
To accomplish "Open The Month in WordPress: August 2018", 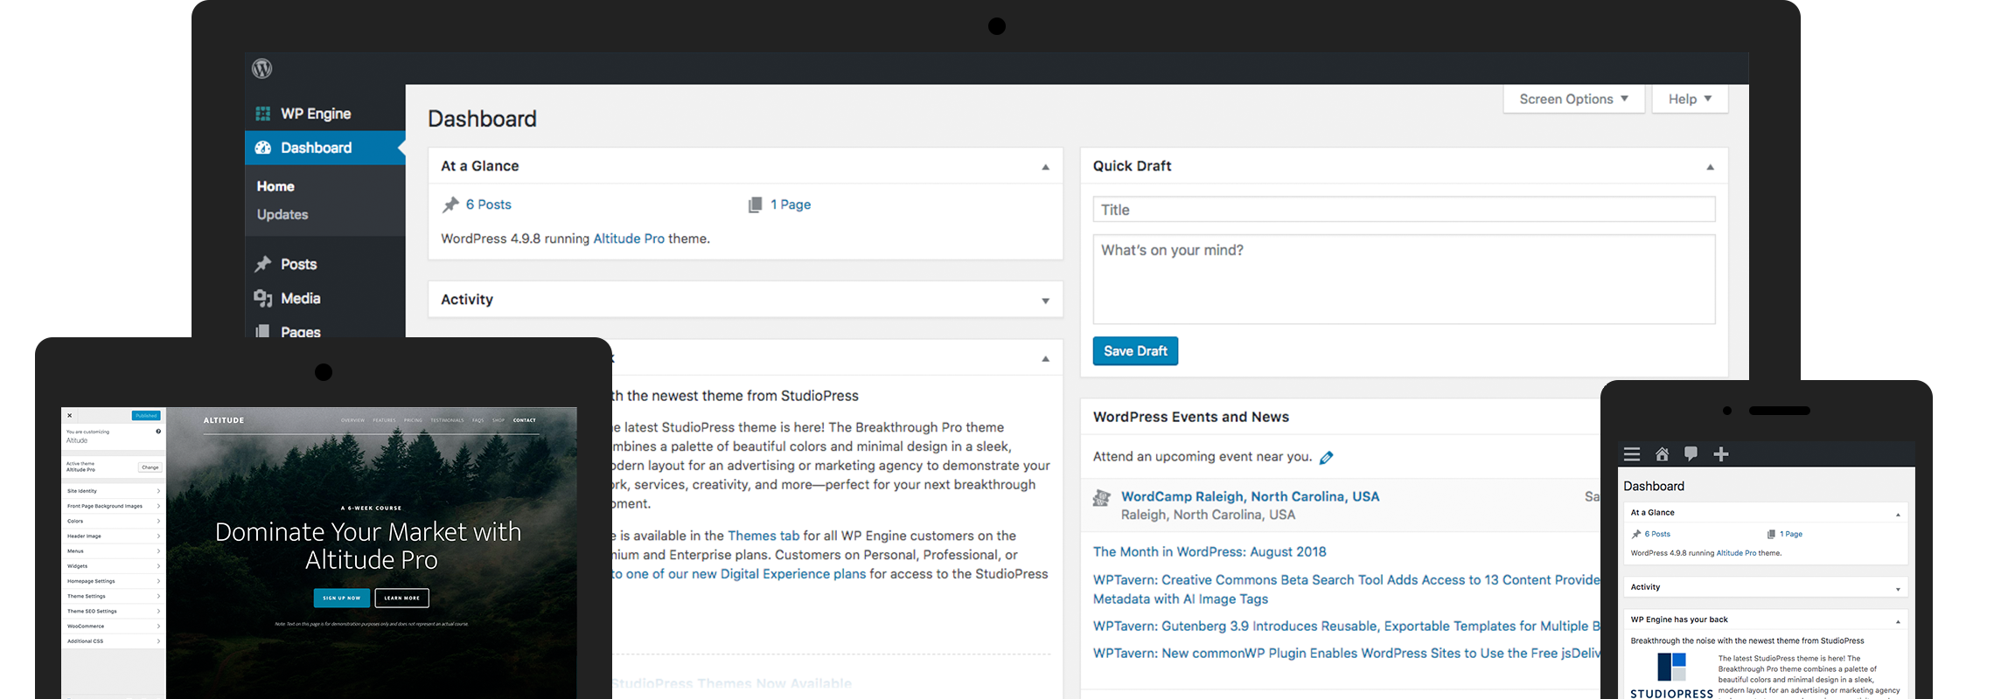I will pos(1210,551).
